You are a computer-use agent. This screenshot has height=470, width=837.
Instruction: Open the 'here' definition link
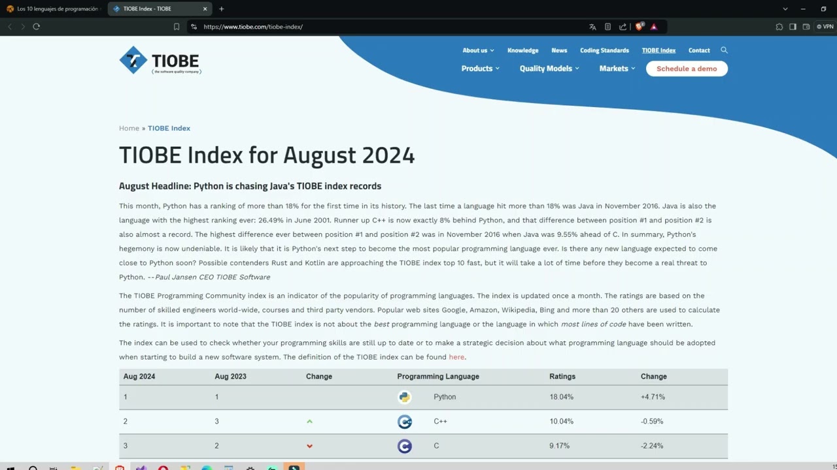pos(456,357)
